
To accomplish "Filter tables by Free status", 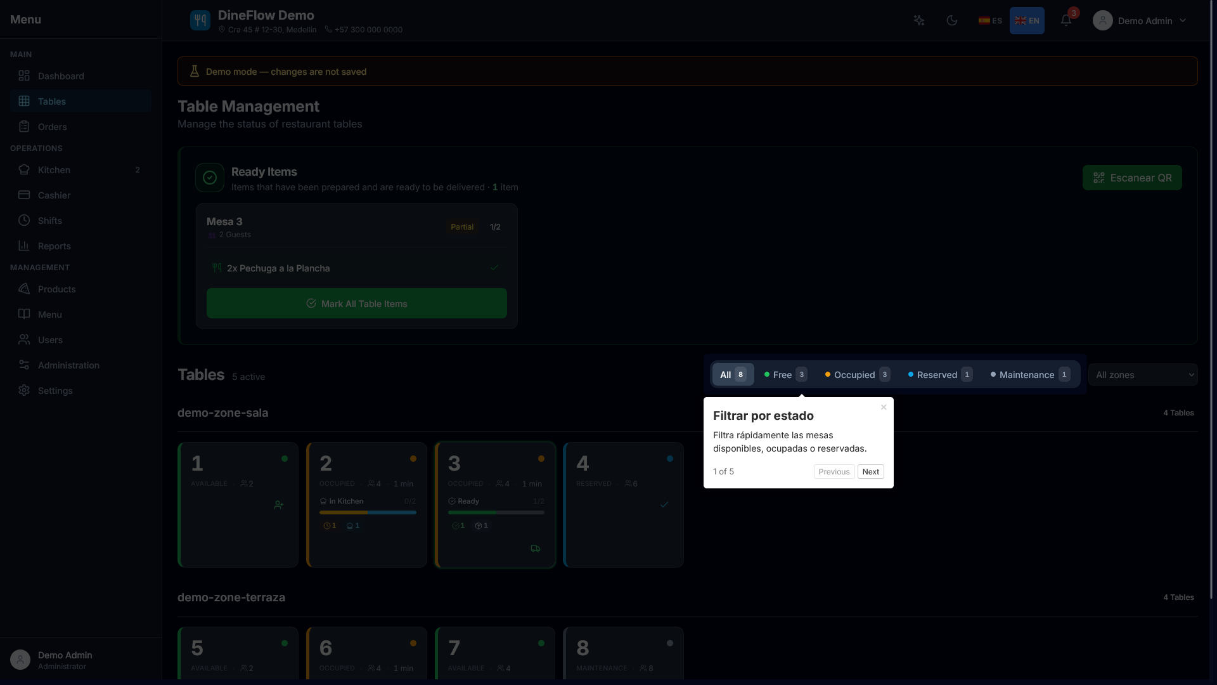I will point(785,374).
